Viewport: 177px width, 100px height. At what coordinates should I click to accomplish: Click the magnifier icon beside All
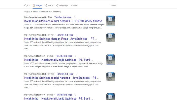click(26, 6)
